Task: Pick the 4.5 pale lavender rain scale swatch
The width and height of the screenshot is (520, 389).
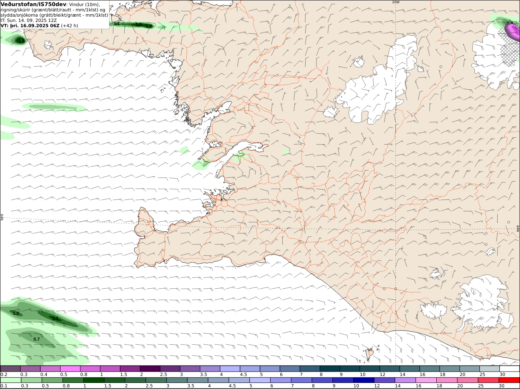Action: 239,380
